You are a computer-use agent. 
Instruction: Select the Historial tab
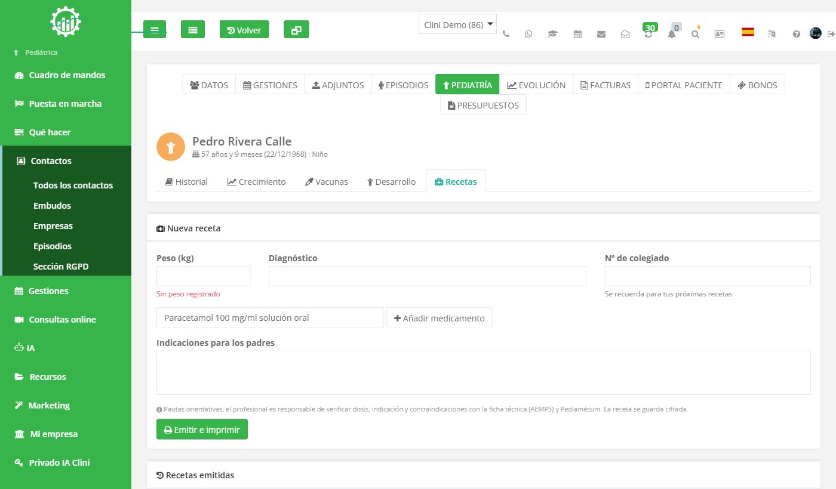186,182
